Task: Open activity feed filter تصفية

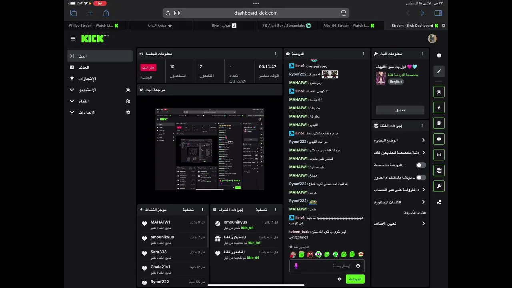Action: 188,210
